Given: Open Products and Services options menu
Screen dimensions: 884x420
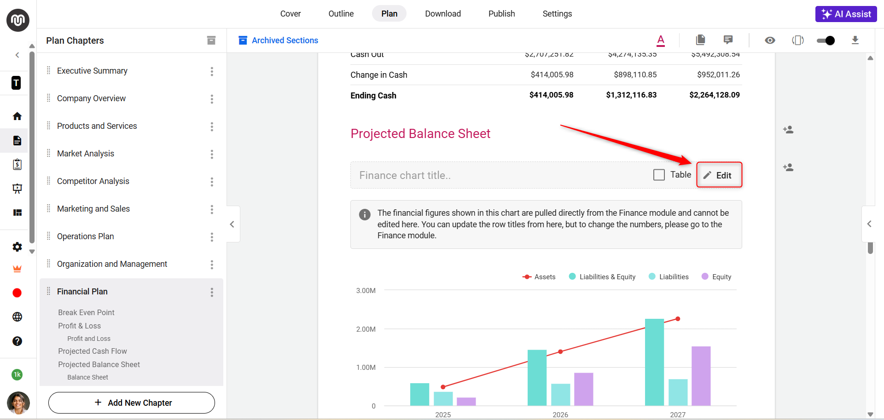Looking at the screenshot, I should click(x=212, y=127).
